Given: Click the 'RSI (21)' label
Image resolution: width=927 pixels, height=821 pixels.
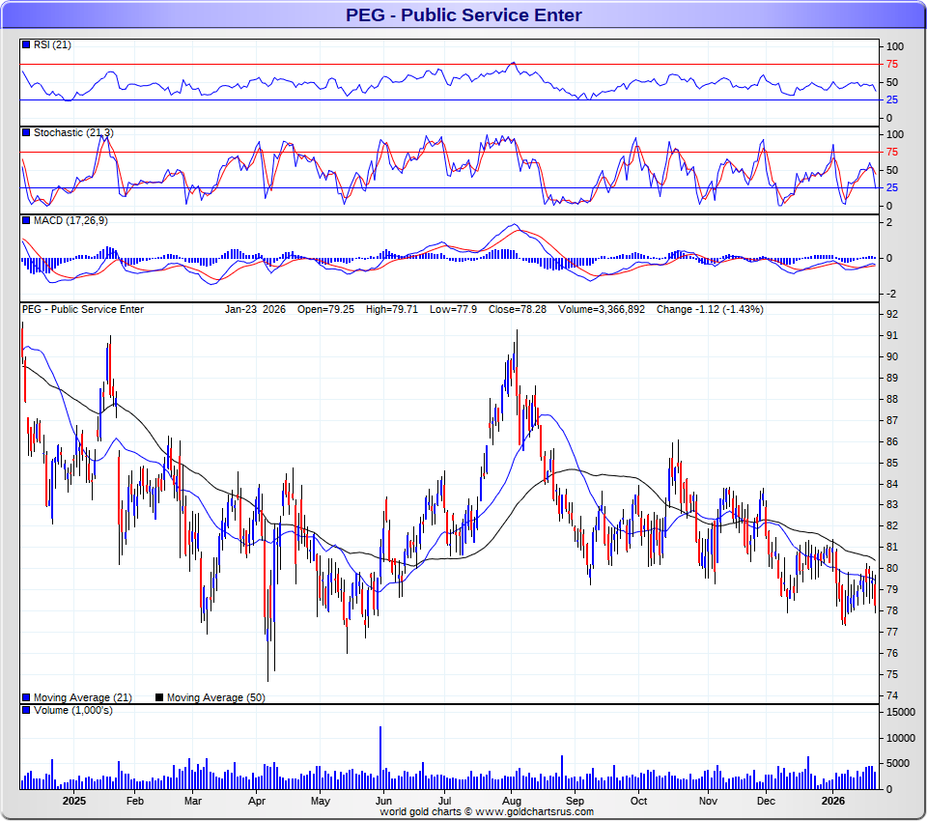Looking at the screenshot, I should [x=52, y=44].
